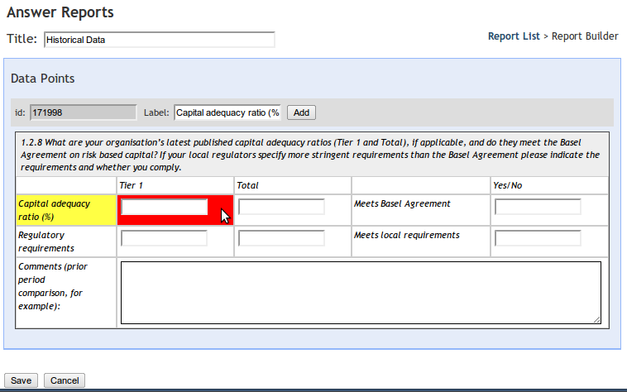
Task: Click the 1.2.8 question header text
Action: [x=310, y=155]
